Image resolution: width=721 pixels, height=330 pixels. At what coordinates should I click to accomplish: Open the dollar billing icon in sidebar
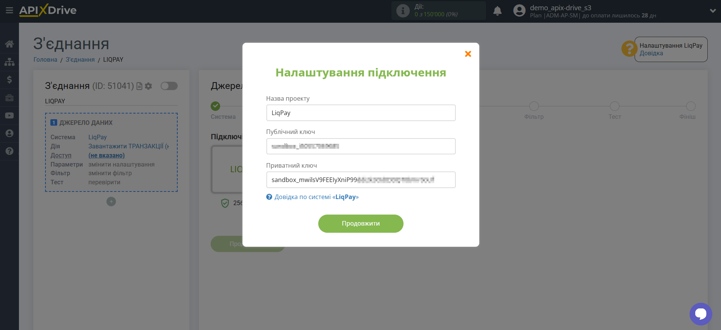(x=9, y=79)
